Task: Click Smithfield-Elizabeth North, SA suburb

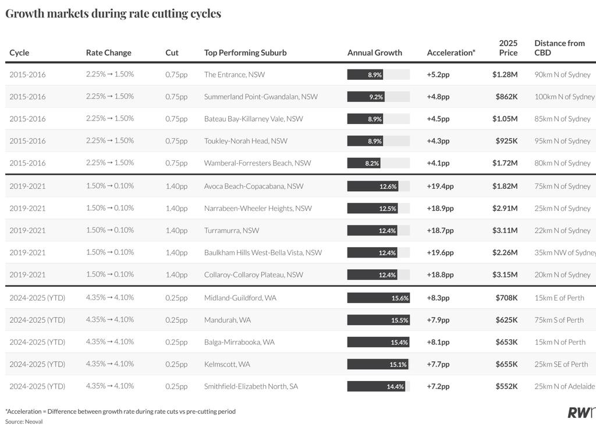Action: [251, 386]
